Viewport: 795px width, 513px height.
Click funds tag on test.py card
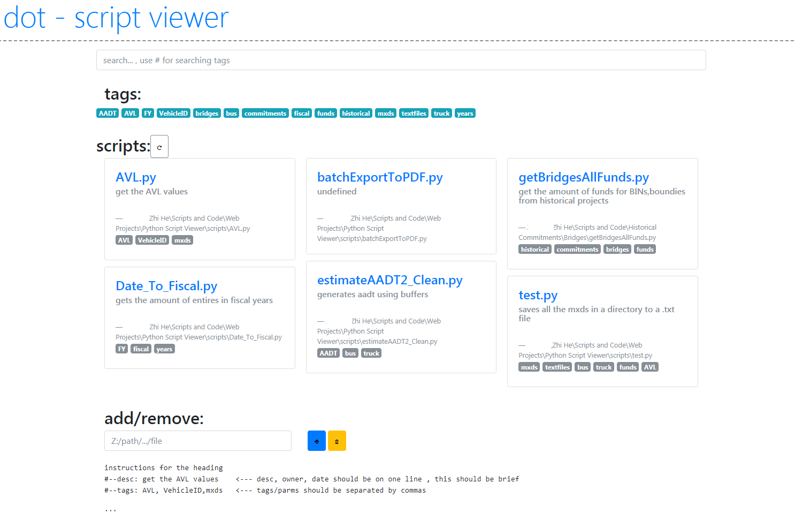(628, 367)
